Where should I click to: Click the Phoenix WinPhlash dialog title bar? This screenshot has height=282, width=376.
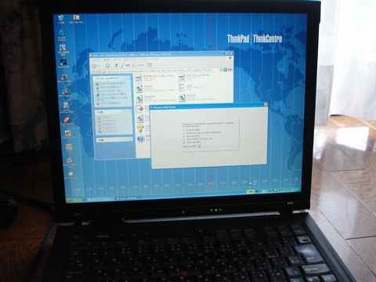click(x=208, y=107)
